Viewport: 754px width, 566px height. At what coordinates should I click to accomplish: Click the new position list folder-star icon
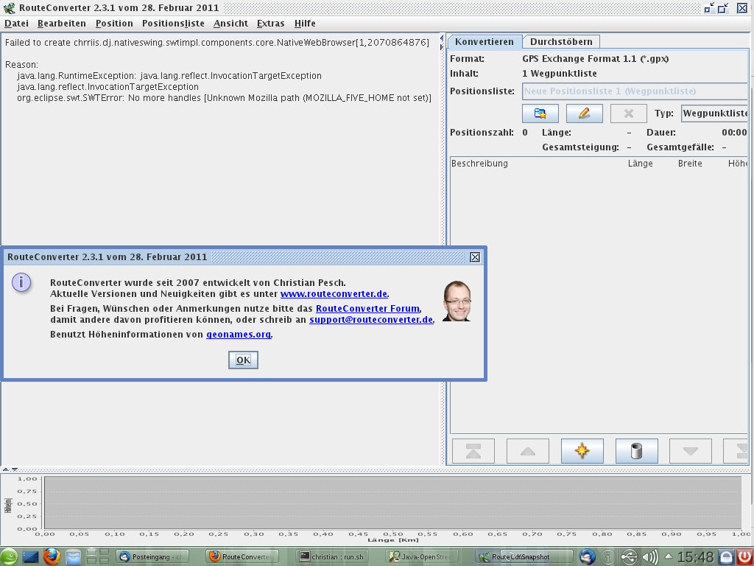540,113
